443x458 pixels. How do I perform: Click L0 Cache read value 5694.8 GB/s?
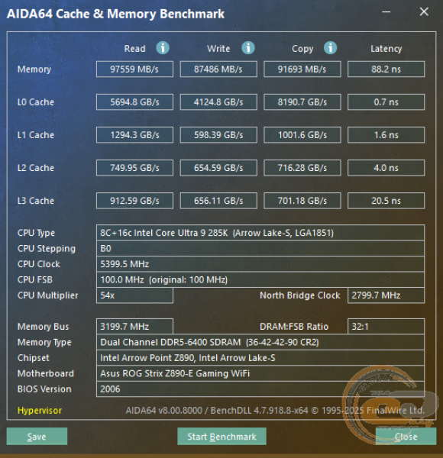134,102
